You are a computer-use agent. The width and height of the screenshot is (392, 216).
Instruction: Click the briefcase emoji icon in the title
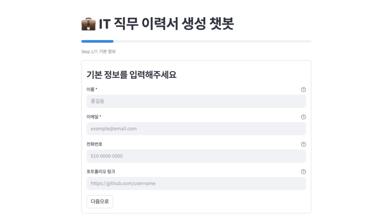tap(88, 24)
